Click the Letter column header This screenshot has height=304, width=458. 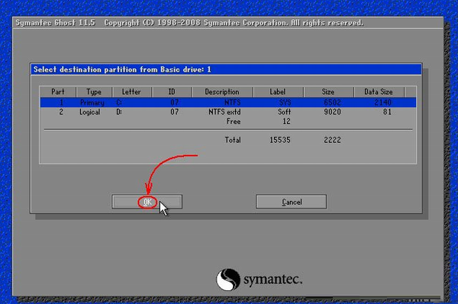pos(131,92)
